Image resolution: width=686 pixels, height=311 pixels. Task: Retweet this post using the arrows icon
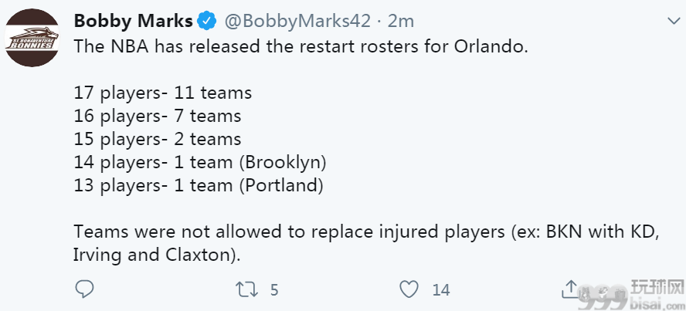(x=246, y=290)
